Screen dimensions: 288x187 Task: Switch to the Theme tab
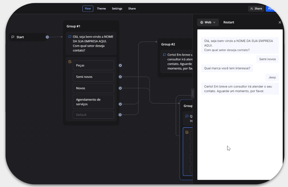tap(101, 9)
